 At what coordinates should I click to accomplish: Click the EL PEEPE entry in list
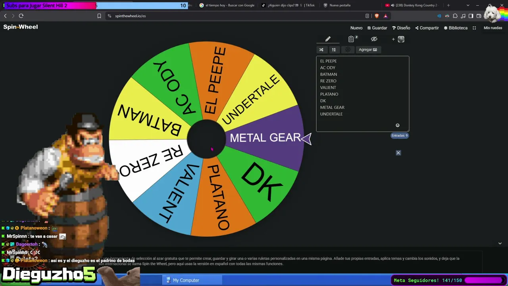click(x=329, y=61)
